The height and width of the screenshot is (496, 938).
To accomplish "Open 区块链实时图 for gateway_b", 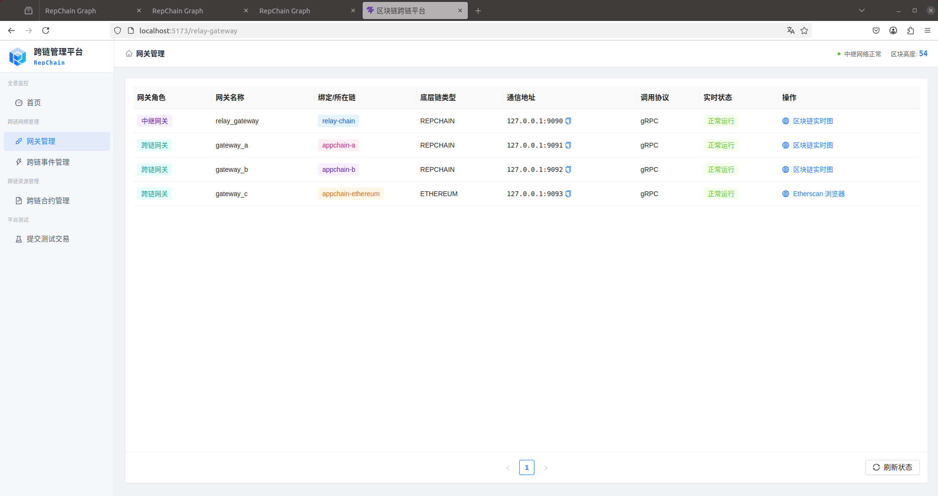I will pos(808,169).
